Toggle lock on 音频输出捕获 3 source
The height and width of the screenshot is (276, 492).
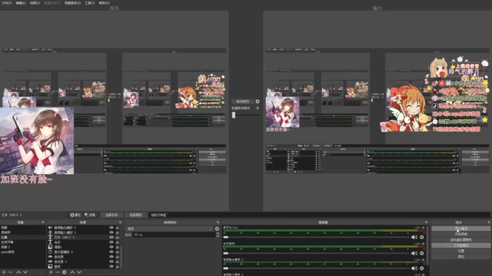(117, 228)
